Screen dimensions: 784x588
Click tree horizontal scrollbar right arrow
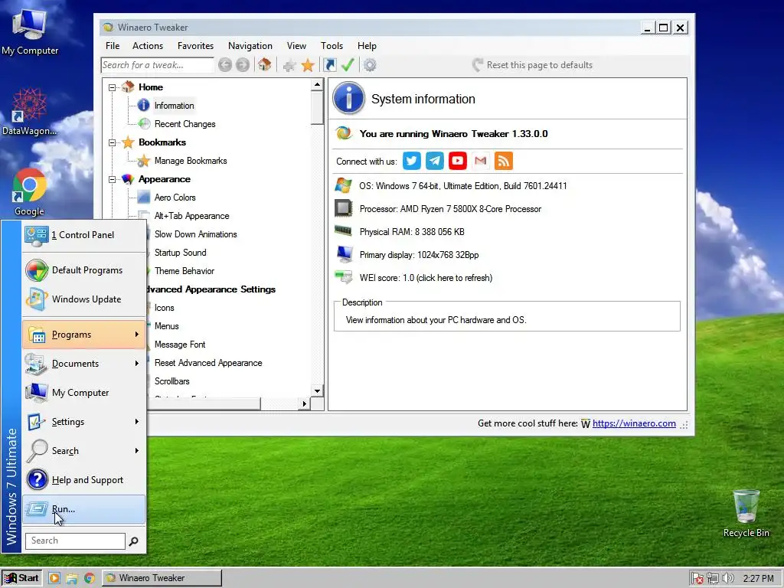pos(304,403)
